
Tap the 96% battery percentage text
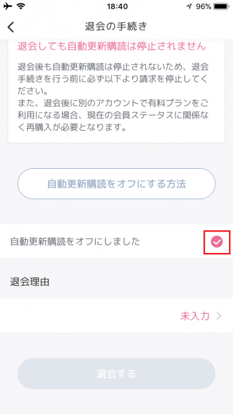click(203, 6)
